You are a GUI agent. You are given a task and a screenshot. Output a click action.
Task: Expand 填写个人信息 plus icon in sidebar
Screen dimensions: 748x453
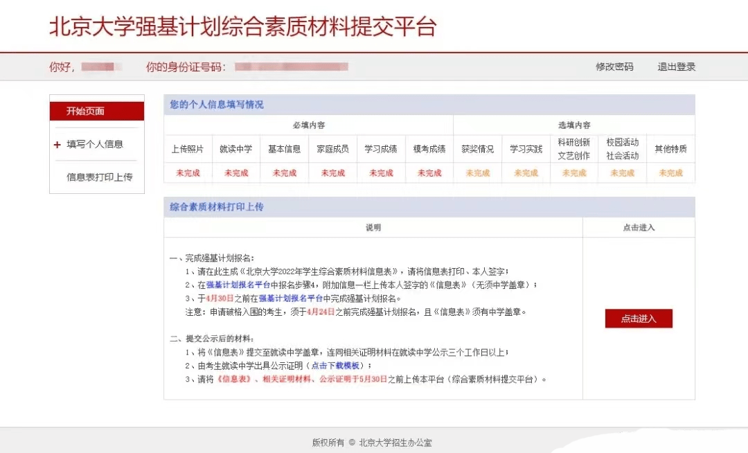click(57, 145)
